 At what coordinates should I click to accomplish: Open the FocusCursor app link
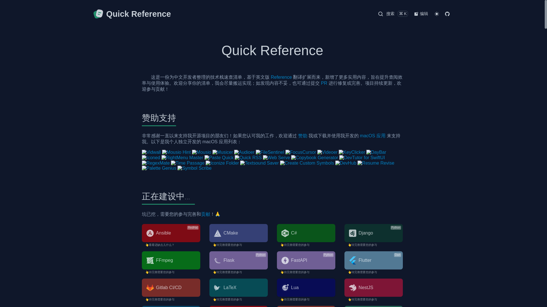[x=301, y=152]
